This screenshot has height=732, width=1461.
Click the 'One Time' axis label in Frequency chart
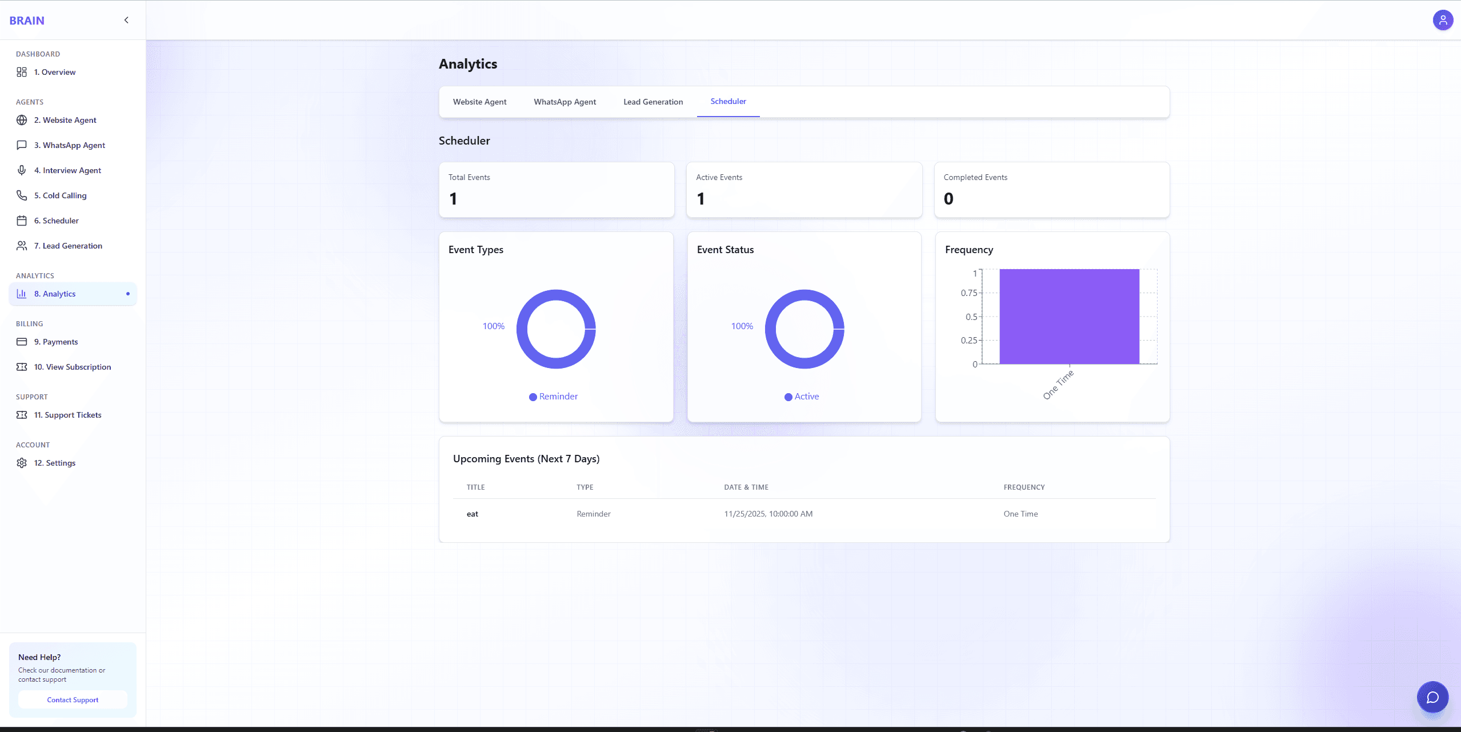click(1058, 385)
